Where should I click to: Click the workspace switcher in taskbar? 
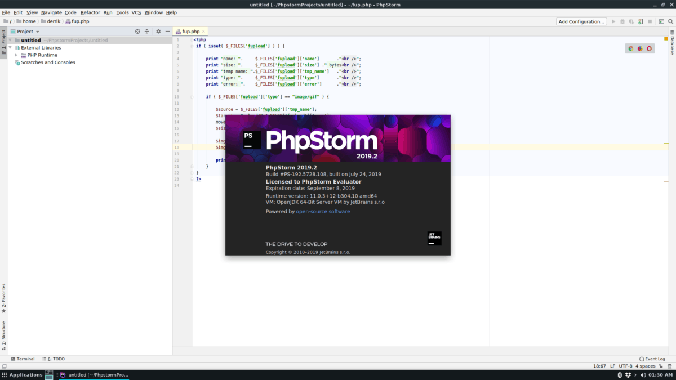tap(49, 374)
